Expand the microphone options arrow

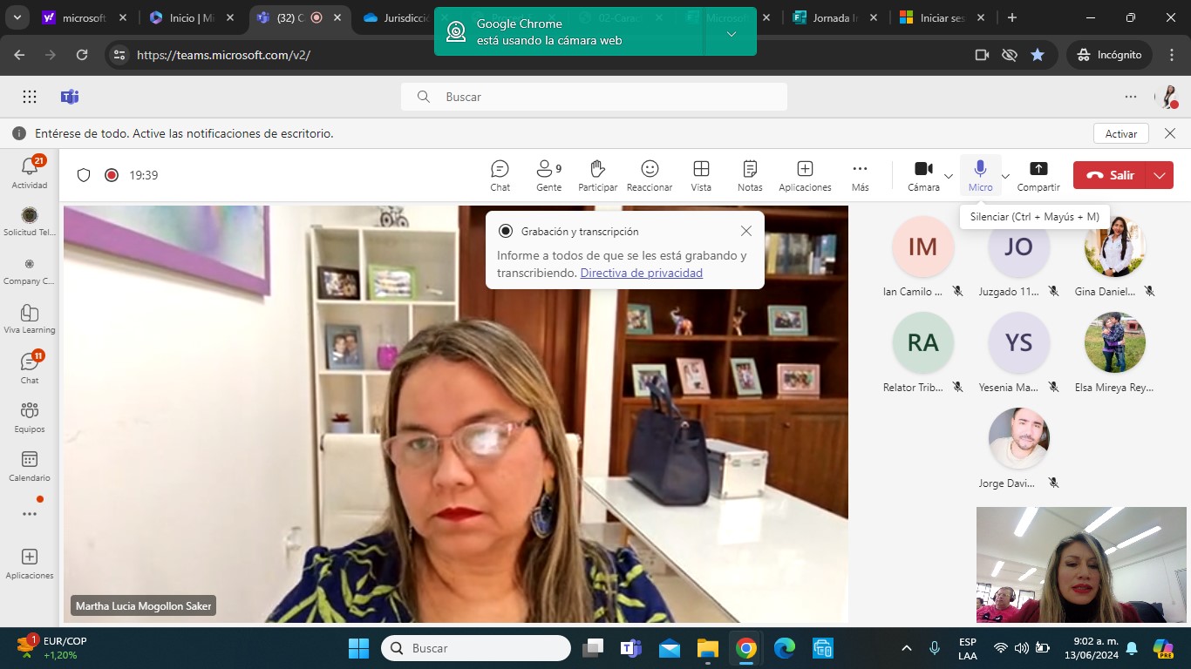coord(1005,176)
